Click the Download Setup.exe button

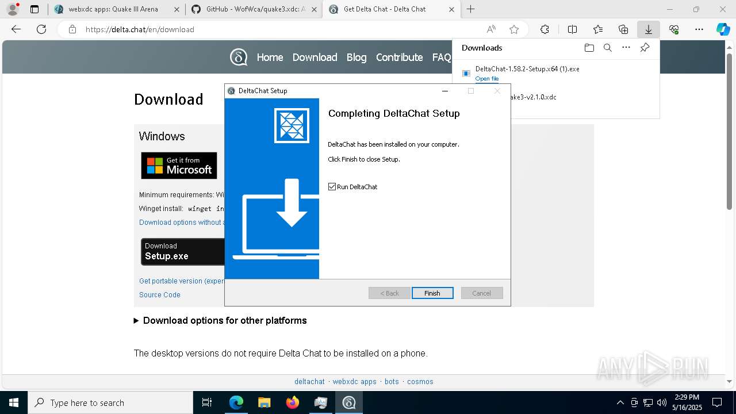[x=183, y=252]
